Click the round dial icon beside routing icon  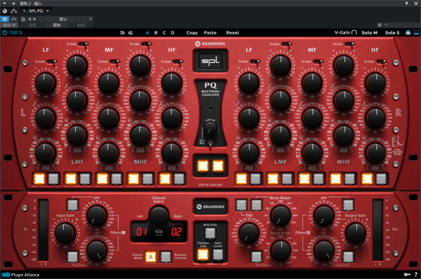pos(5,11)
